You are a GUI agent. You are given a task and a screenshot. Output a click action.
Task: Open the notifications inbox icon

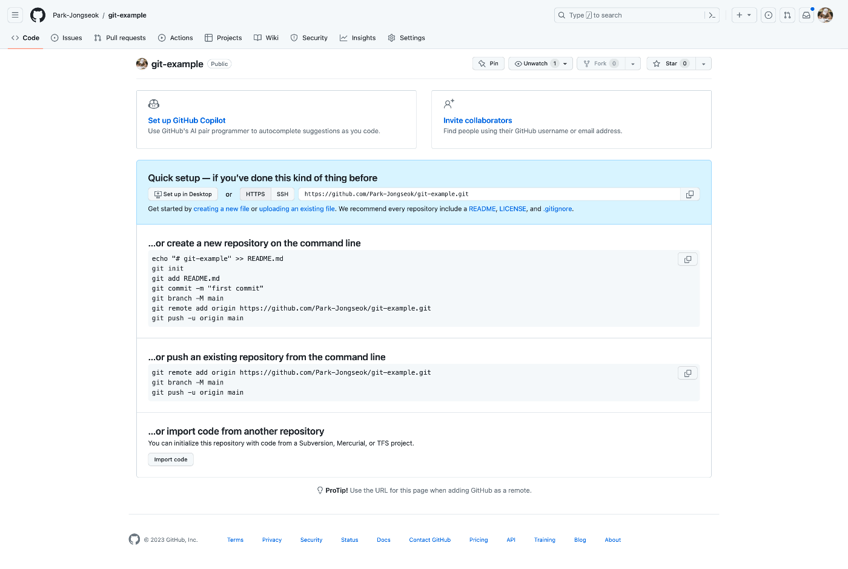click(806, 15)
